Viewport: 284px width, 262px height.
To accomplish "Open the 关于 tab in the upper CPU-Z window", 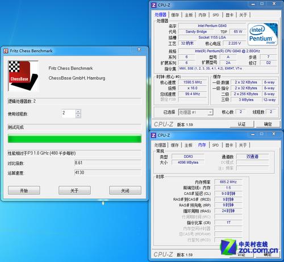I will coord(243,15).
